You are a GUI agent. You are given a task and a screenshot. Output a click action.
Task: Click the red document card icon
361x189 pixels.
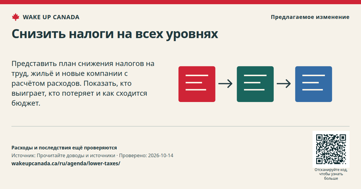197,84
